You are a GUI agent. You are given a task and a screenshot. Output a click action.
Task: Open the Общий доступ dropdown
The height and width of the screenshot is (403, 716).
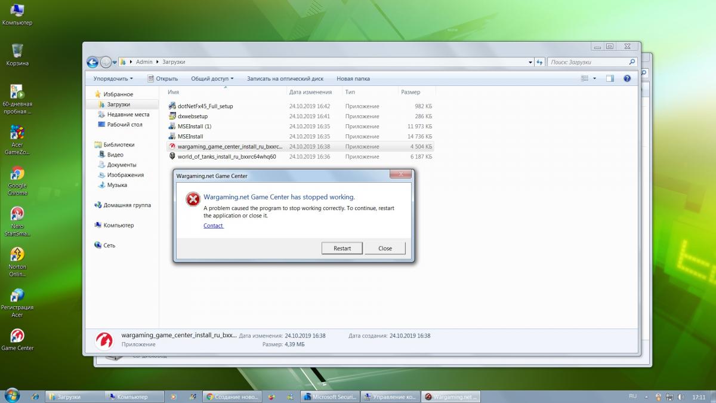212,78
